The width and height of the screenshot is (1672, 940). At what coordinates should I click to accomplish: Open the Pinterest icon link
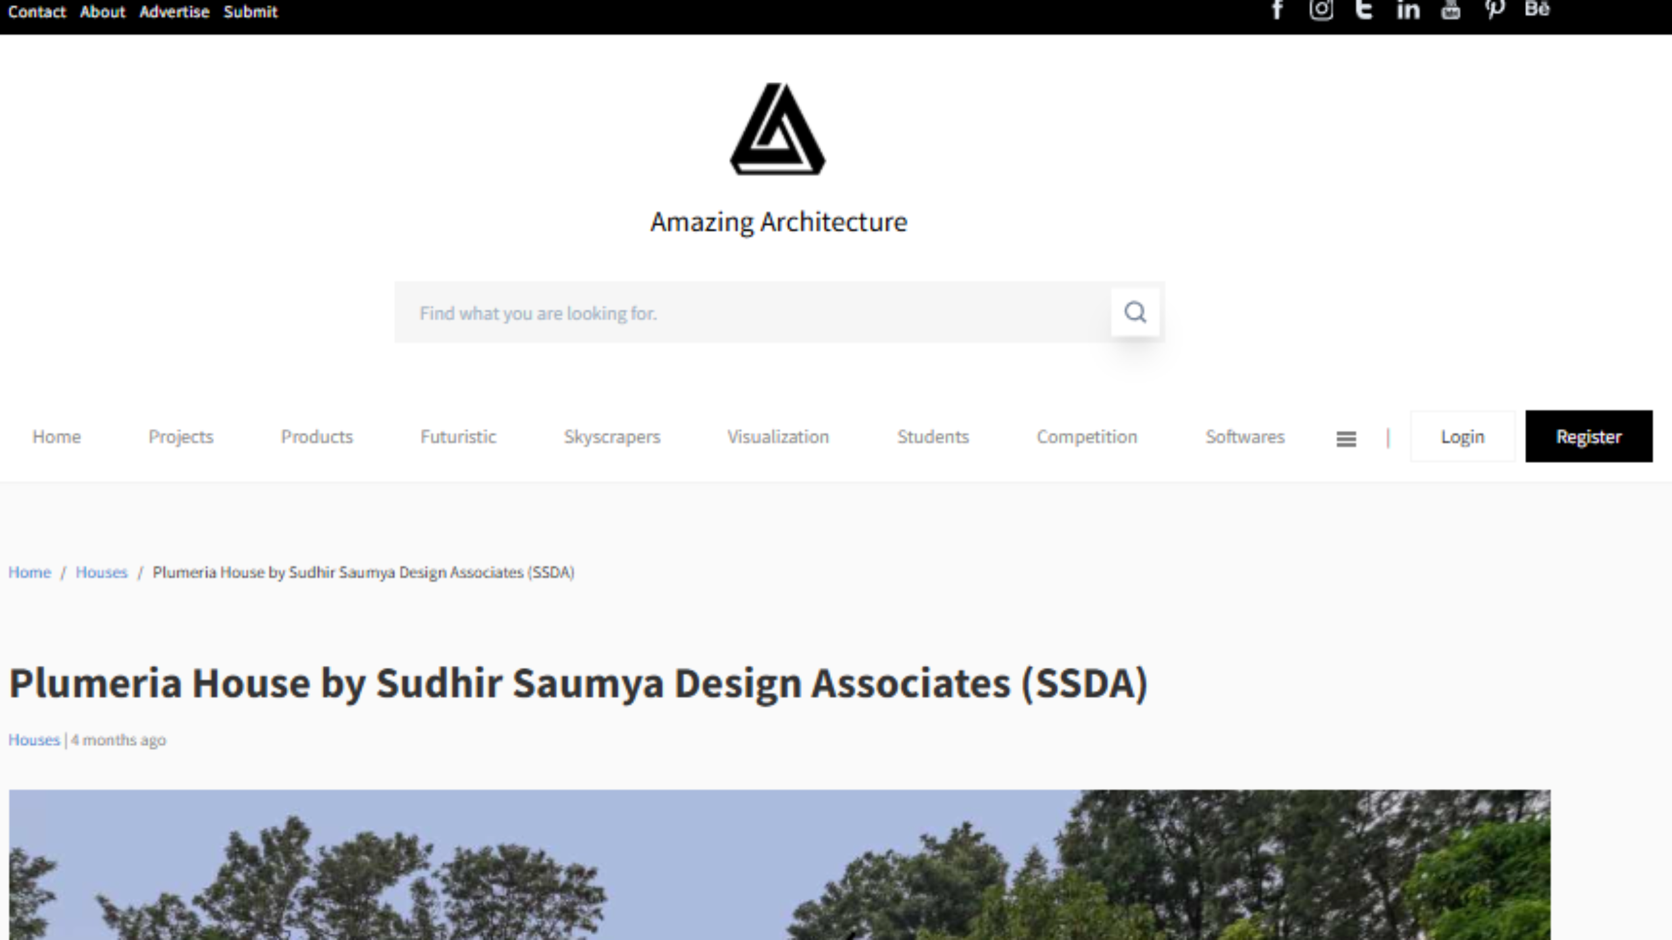click(x=1494, y=10)
